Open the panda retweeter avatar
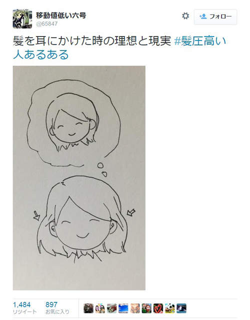 click(169, 308)
